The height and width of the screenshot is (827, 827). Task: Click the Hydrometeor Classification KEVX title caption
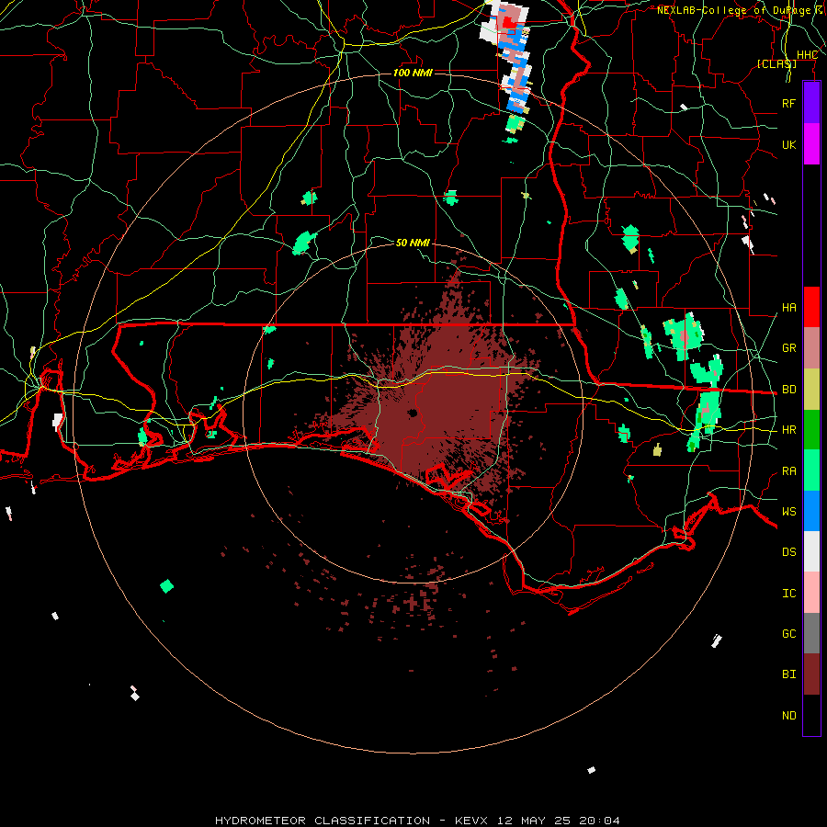coord(417,821)
